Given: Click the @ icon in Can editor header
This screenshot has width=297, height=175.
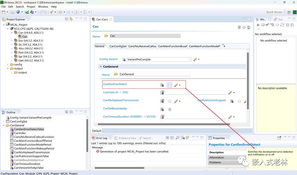Looking at the screenshot, I should (239, 27).
